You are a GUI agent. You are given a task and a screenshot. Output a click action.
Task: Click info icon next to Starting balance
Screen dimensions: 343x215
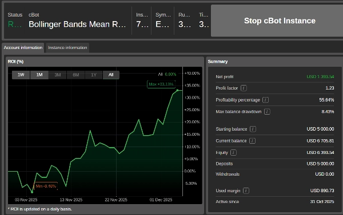[x=253, y=129]
